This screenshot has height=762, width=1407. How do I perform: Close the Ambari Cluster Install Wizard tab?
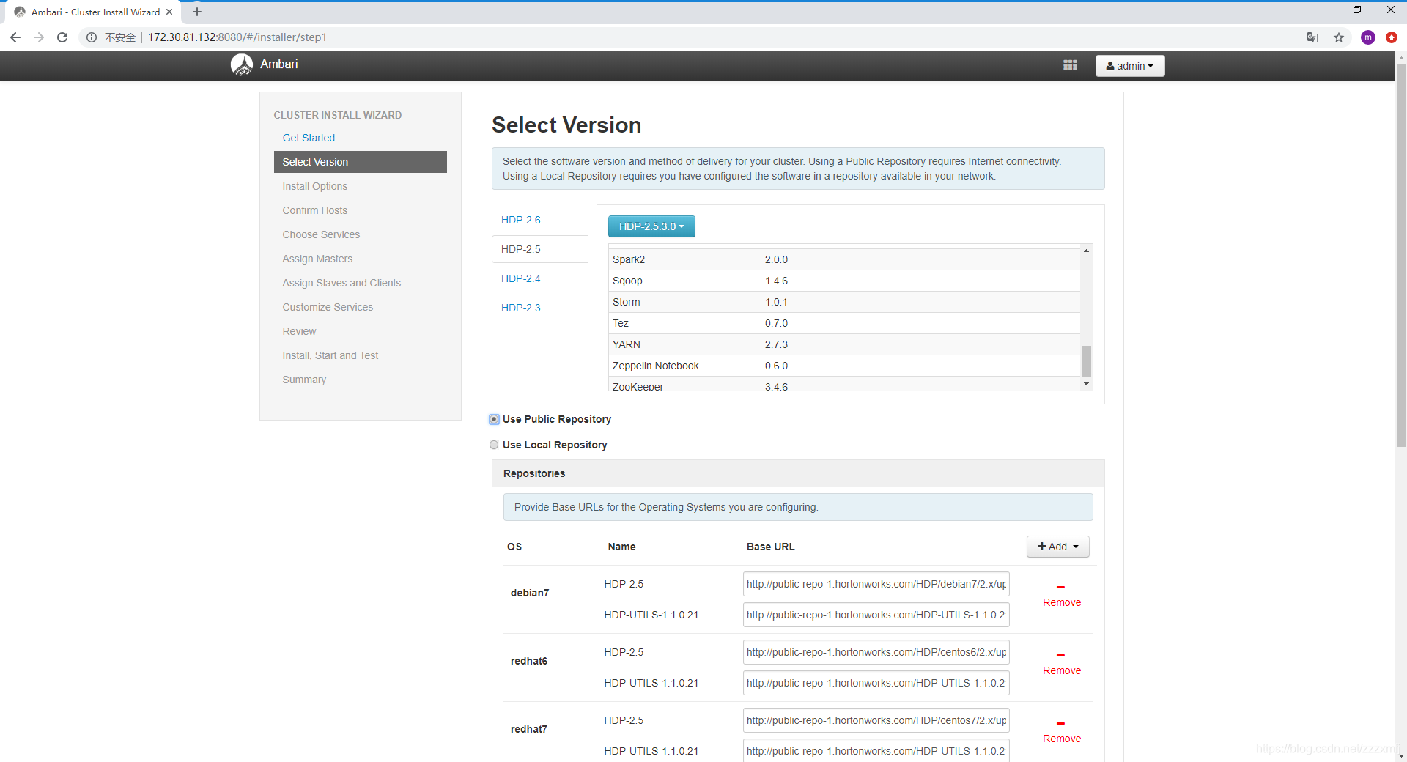pyautogui.click(x=169, y=12)
